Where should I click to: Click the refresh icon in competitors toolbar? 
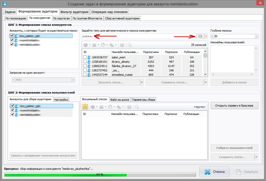coord(103,45)
